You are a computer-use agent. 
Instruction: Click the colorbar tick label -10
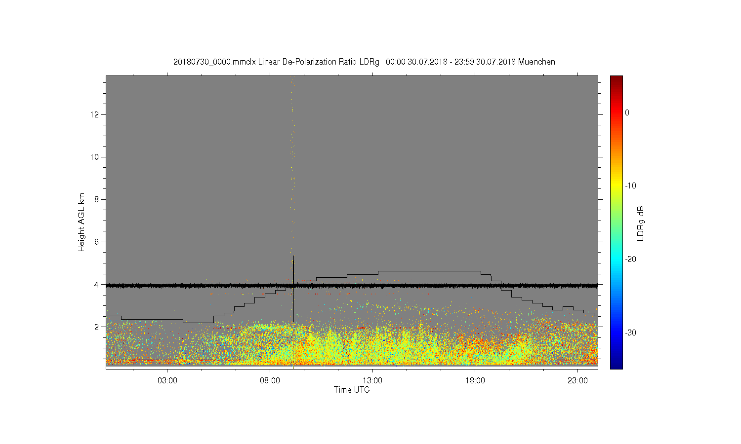[x=630, y=186]
